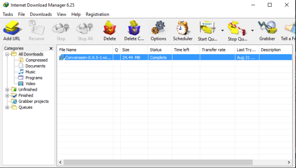Click the horizontal scrollbar left arrow

[x=61, y=162]
